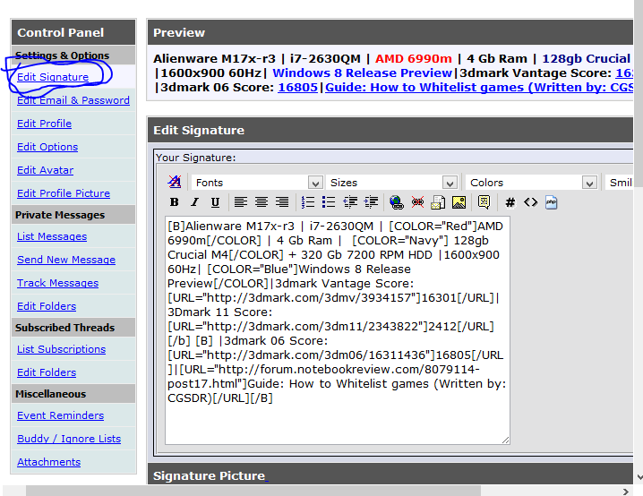The width and height of the screenshot is (643, 496).
Task: Open the Sizes dropdown
Action: pyautogui.click(x=391, y=183)
